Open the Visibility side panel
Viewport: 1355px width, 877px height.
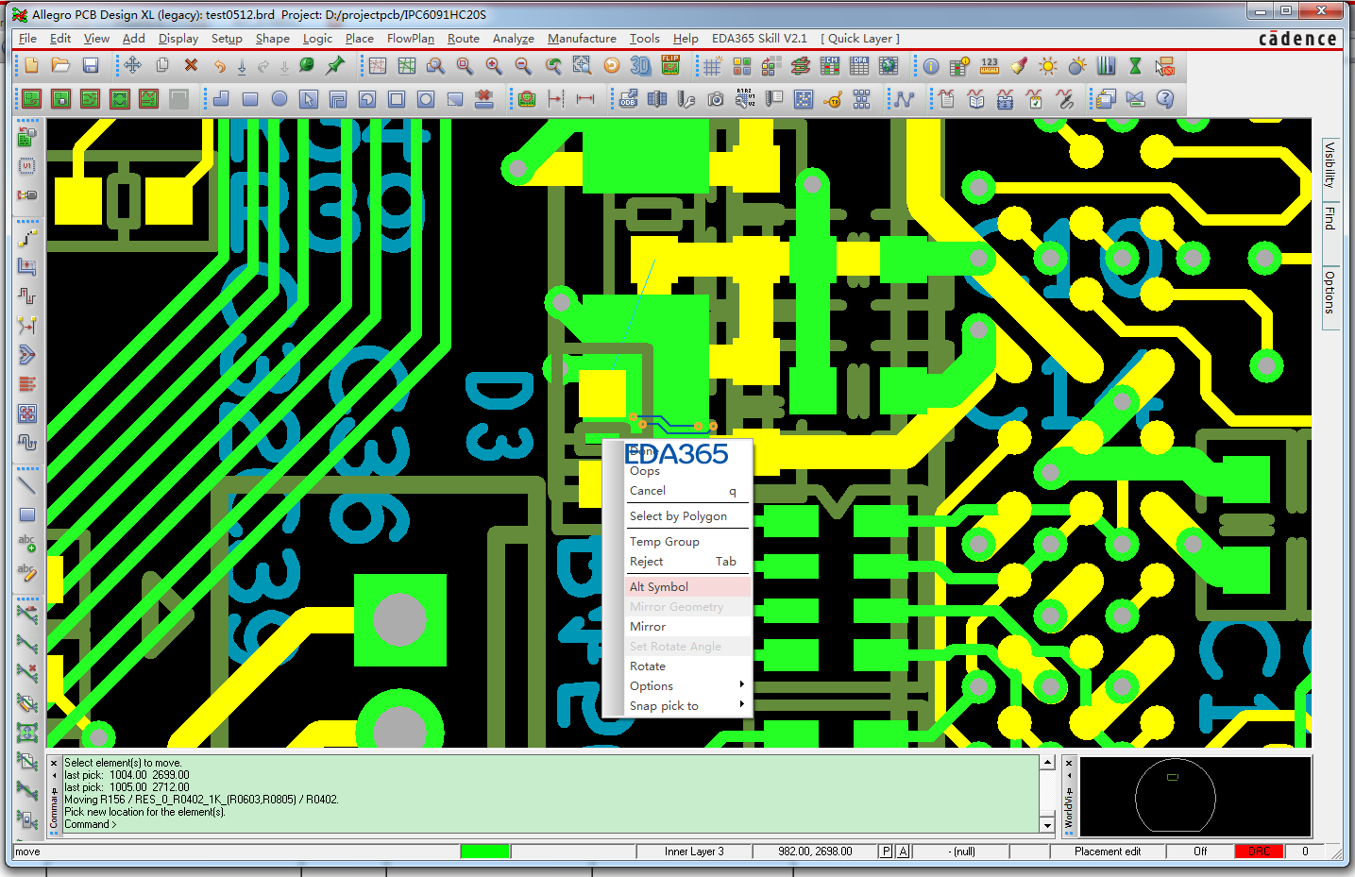pos(1330,164)
